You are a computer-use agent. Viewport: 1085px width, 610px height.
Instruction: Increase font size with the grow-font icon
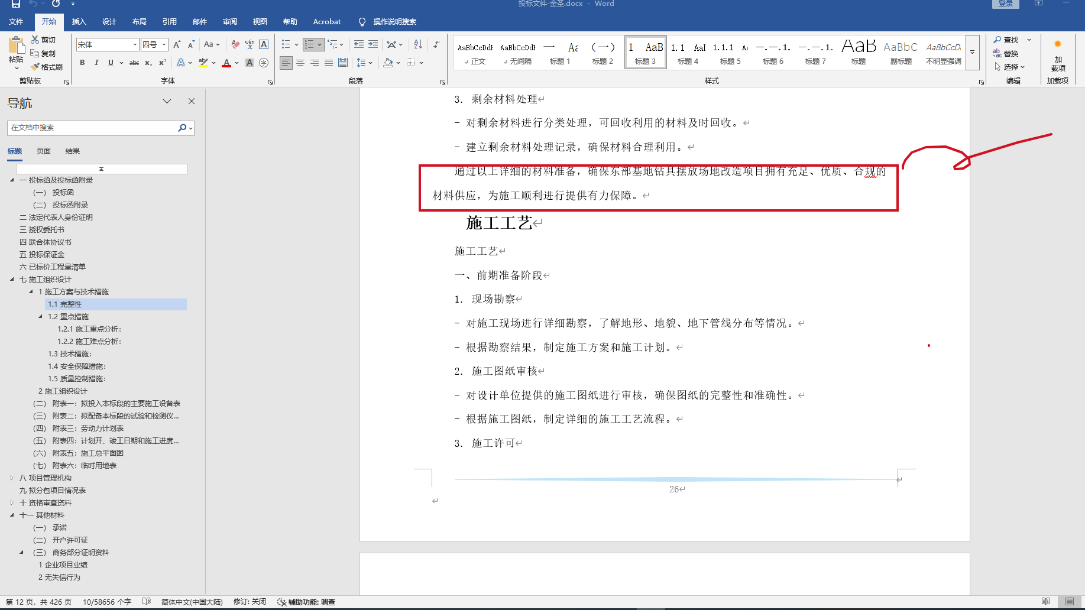[x=177, y=44]
